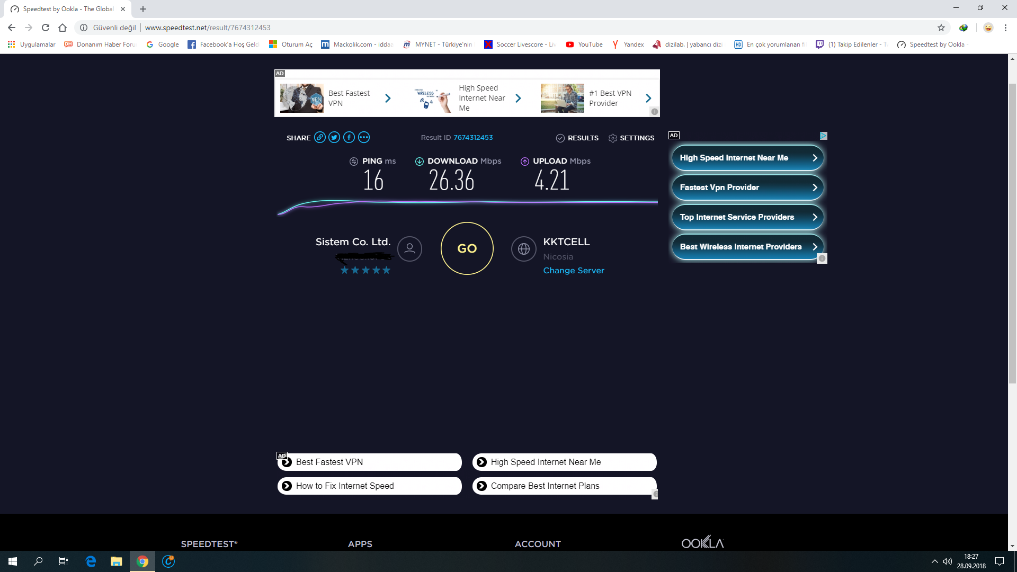Show hidden system tray icons
1017x572 pixels.
pos(934,561)
